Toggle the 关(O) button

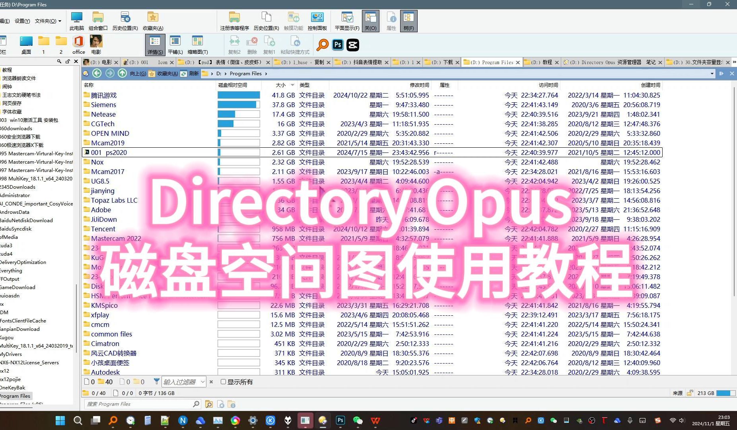click(x=370, y=21)
